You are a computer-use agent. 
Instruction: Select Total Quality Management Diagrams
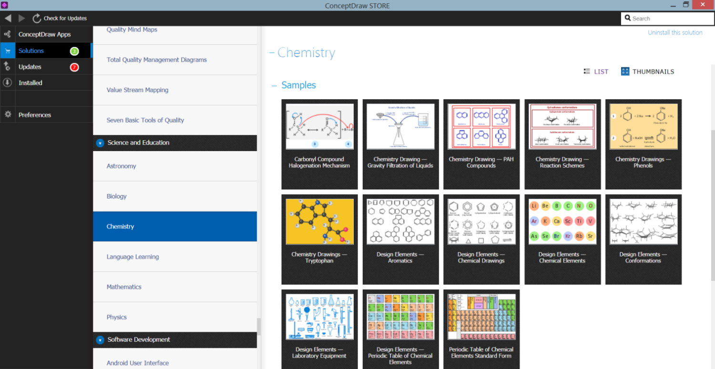pos(175,60)
